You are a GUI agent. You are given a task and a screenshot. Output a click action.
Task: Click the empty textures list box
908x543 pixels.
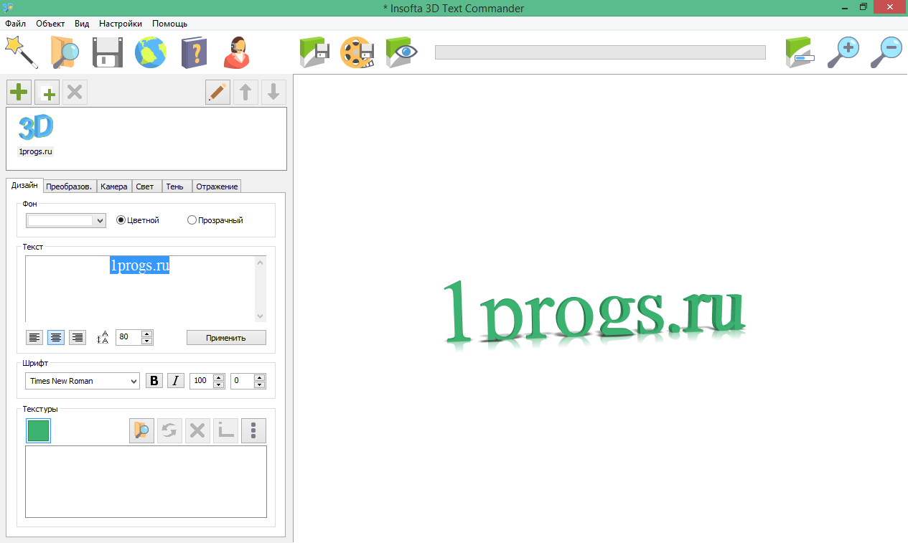(x=146, y=481)
